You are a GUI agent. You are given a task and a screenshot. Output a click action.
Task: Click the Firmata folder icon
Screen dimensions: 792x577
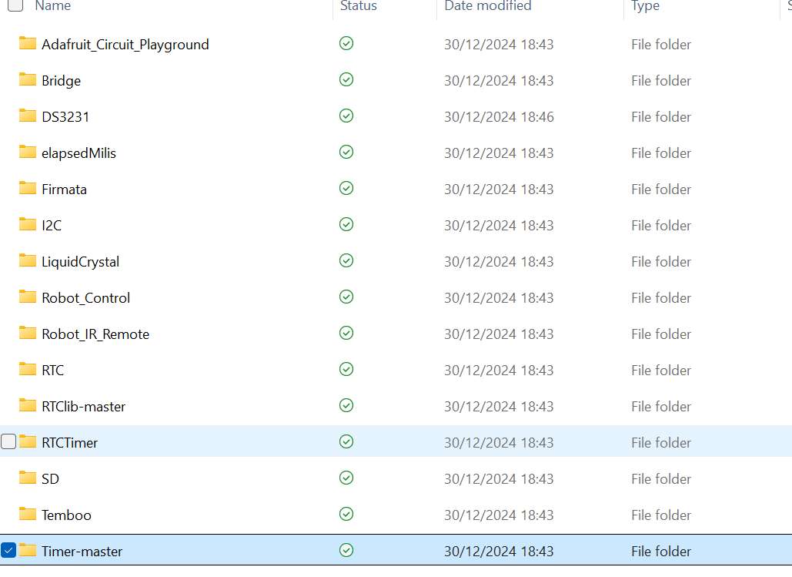pos(27,189)
